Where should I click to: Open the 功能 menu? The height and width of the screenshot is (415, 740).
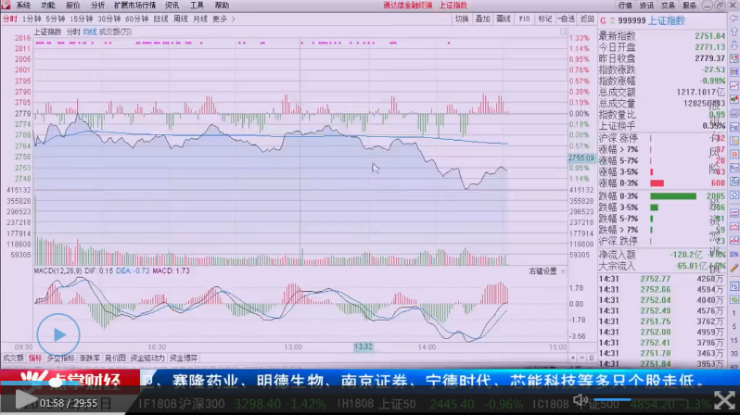tap(47, 6)
